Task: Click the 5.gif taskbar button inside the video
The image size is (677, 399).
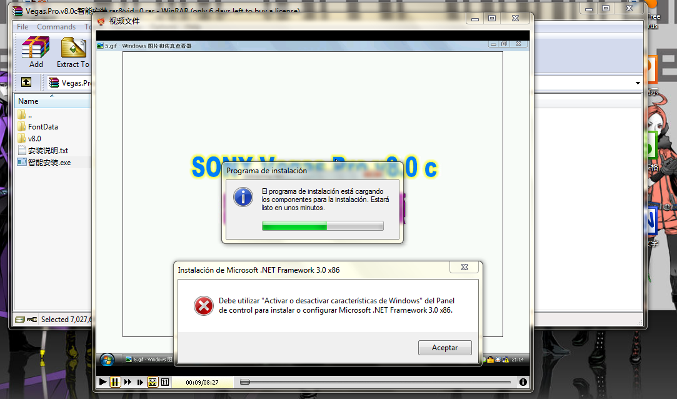Action: click(x=149, y=359)
